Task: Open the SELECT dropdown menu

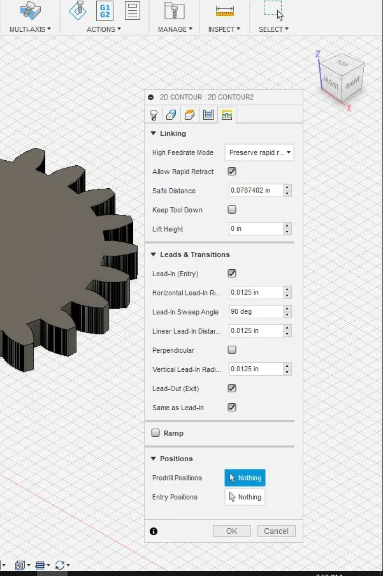Action: click(273, 29)
